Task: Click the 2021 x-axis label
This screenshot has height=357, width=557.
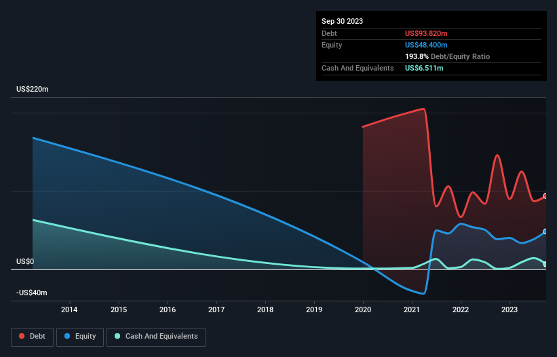Action: click(412, 309)
